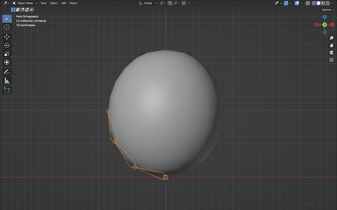Click the armature joint at the origin
This screenshot has height=210, width=337.
(166, 177)
